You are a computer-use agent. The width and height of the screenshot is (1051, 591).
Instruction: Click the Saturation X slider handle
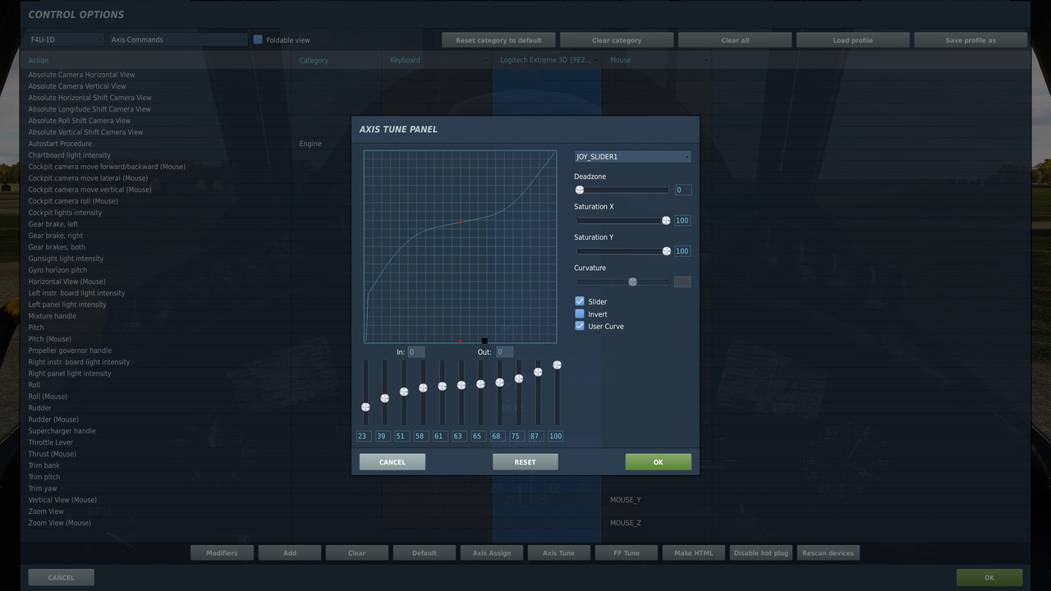pos(666,220)
